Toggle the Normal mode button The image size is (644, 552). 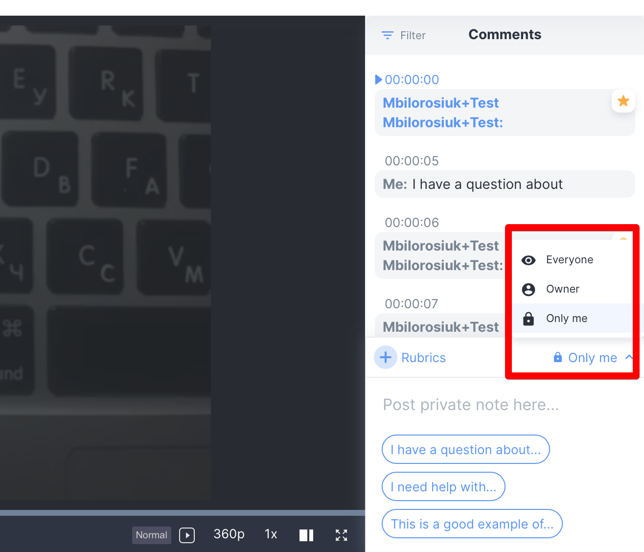(151, 535)
